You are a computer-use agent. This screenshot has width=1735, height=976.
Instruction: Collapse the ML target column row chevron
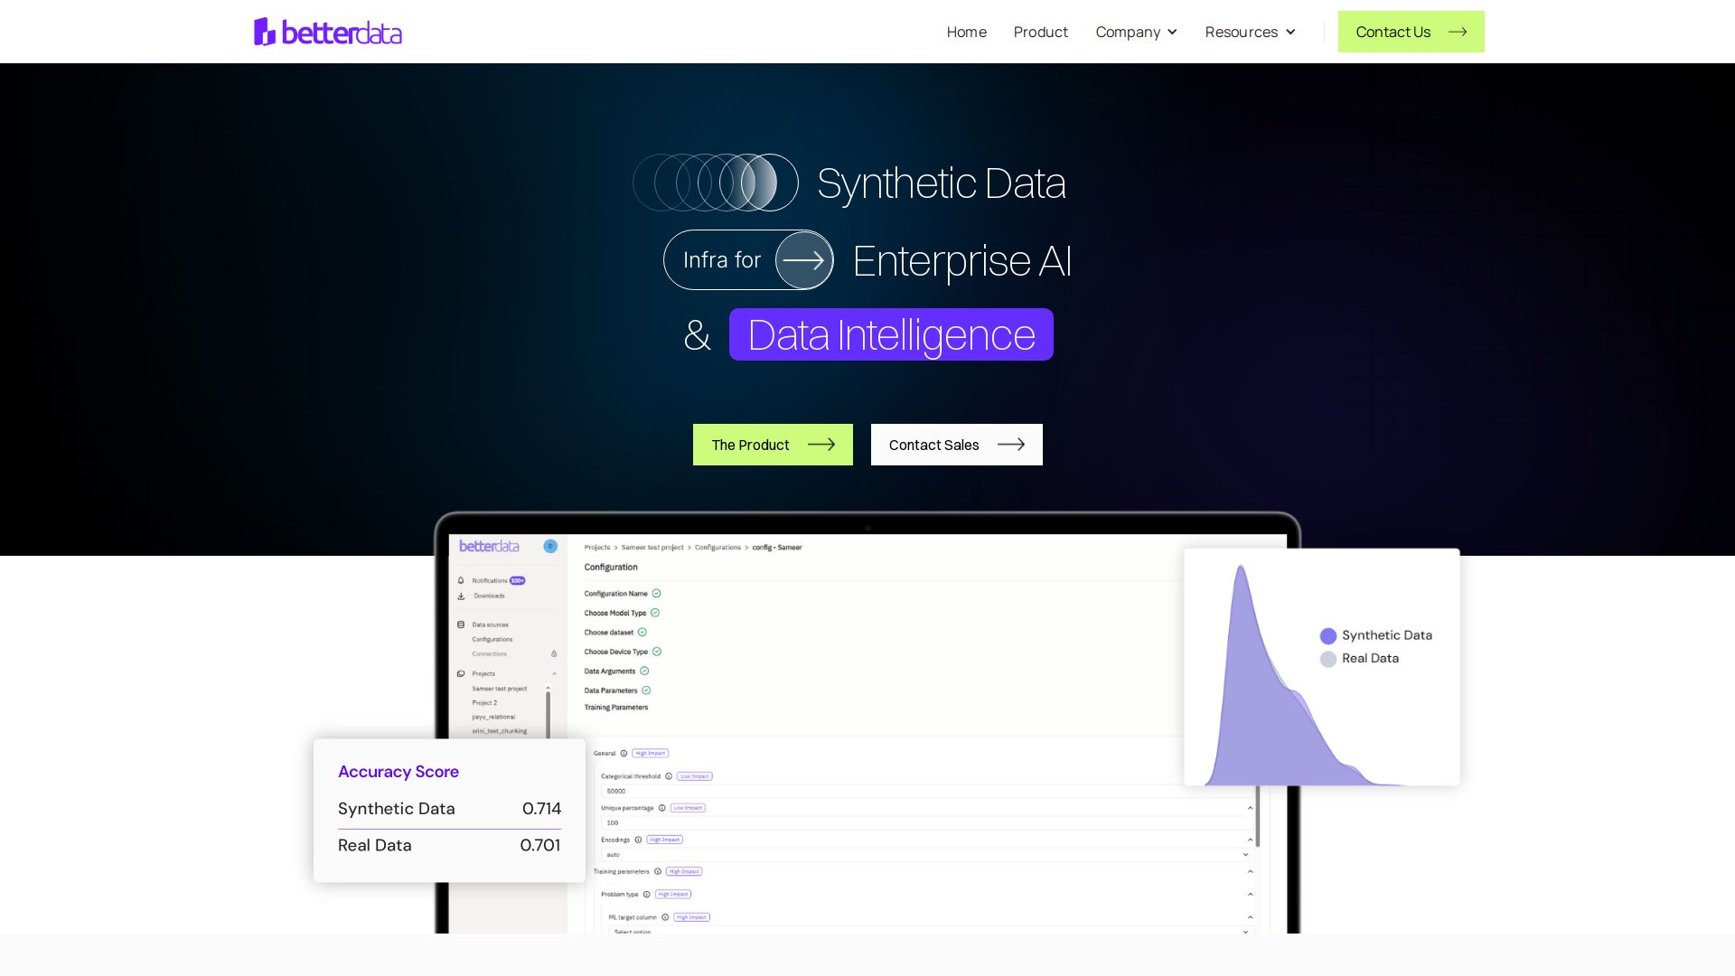coord(1251,917)
